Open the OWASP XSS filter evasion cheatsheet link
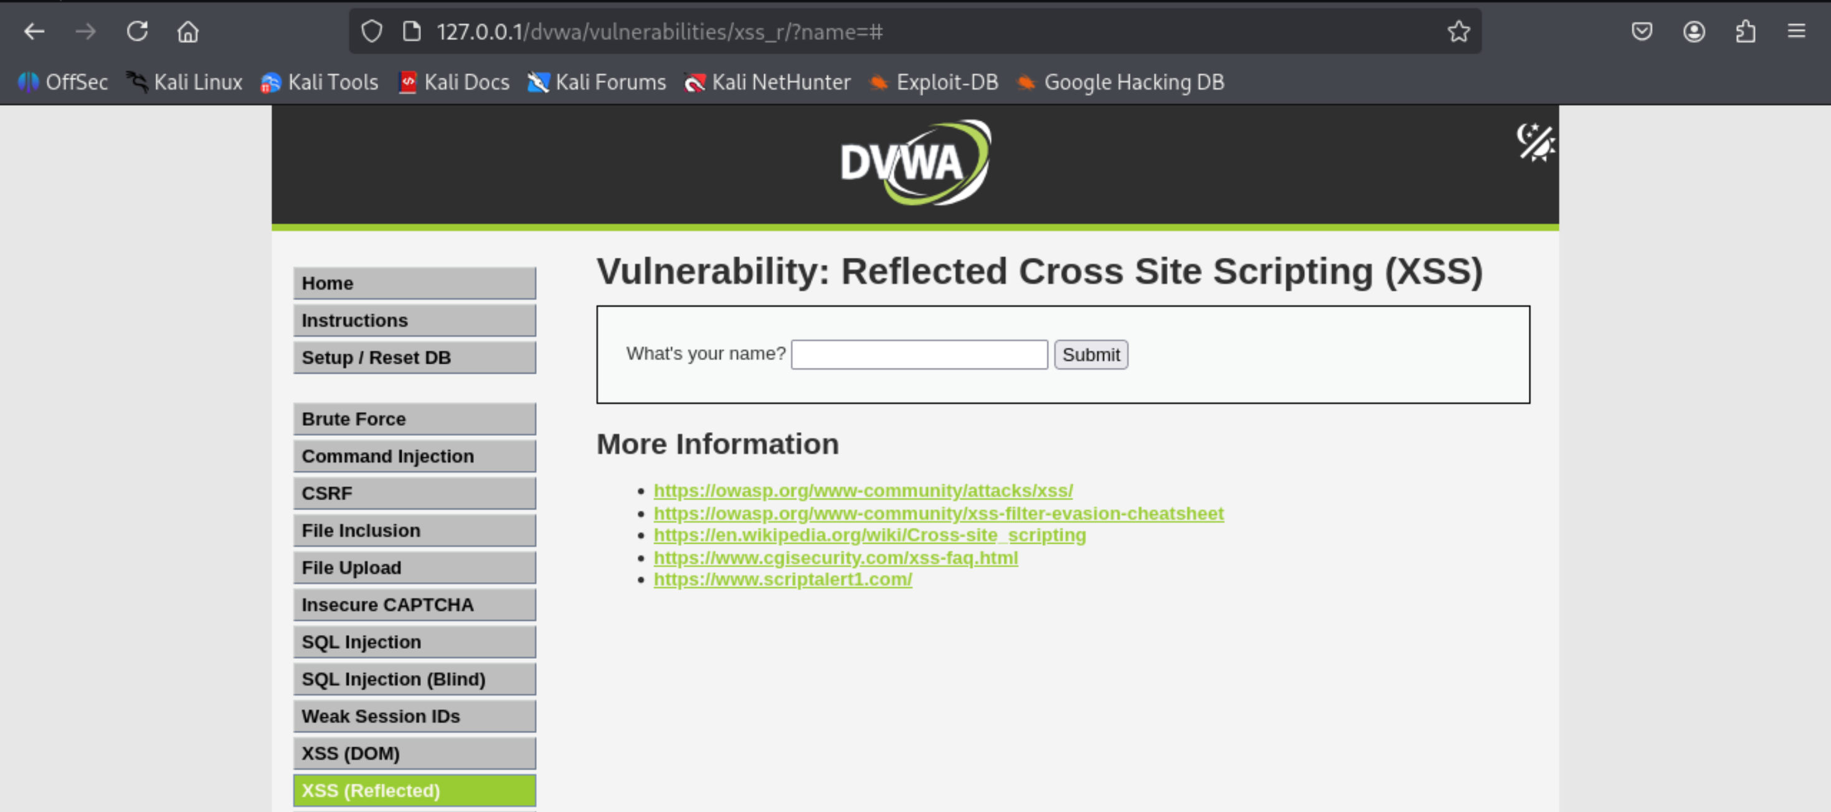The width and height of the screenshot is (1831, 812). [x=939, y=513]
